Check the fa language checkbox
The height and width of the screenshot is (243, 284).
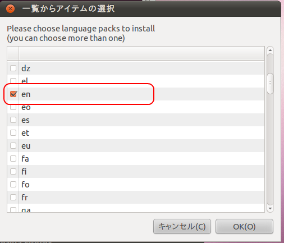pyautogui.click(x=13, y=158)
